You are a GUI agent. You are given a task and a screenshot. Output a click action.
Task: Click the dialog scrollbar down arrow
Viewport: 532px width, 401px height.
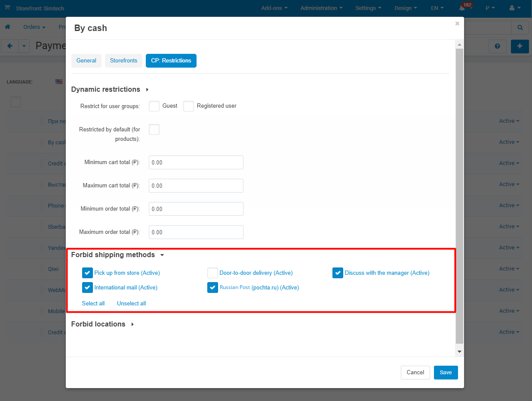click(x=459, y=351)
